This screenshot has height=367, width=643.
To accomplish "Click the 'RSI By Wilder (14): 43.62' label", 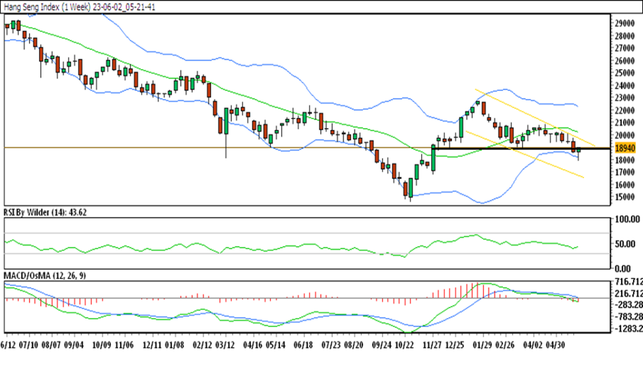I will point(45,213).
